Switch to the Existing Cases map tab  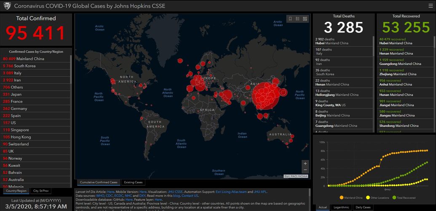pos(133,182)
